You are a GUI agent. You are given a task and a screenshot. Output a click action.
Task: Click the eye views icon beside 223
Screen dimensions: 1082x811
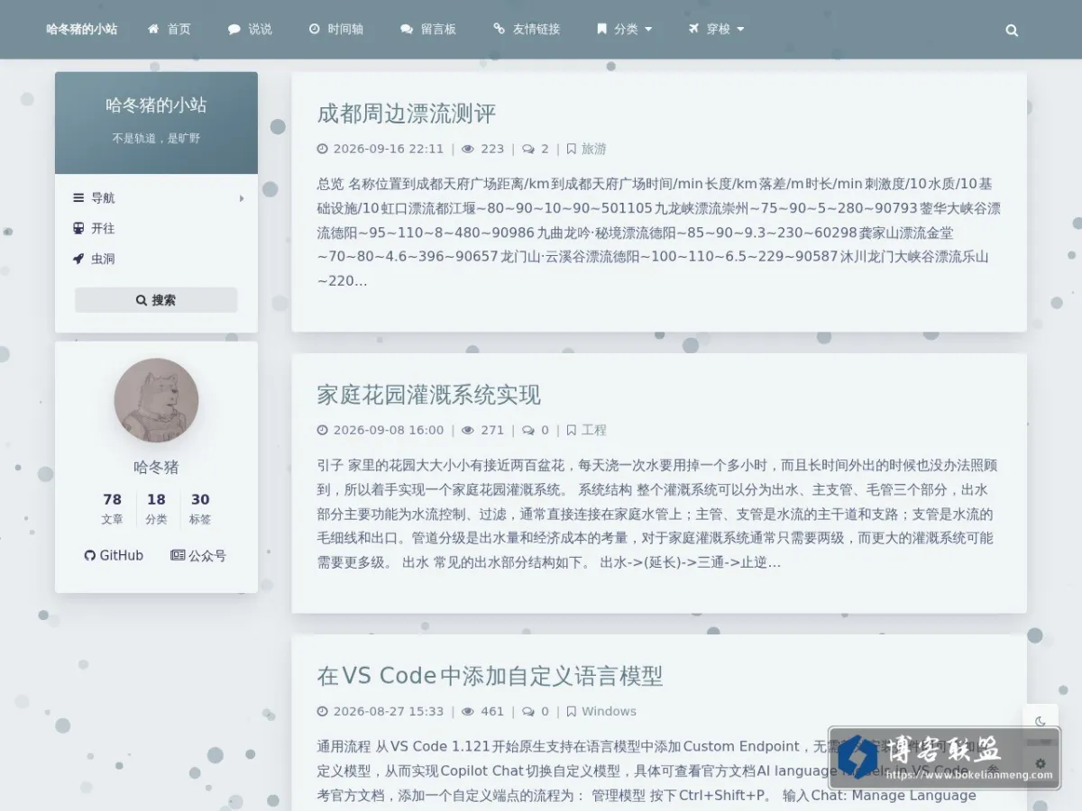pyautogui.click(x=468, y=149)
